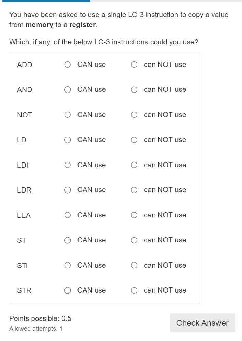
Task: Mark STR as "can NOT use"
Action: point(134,290)
